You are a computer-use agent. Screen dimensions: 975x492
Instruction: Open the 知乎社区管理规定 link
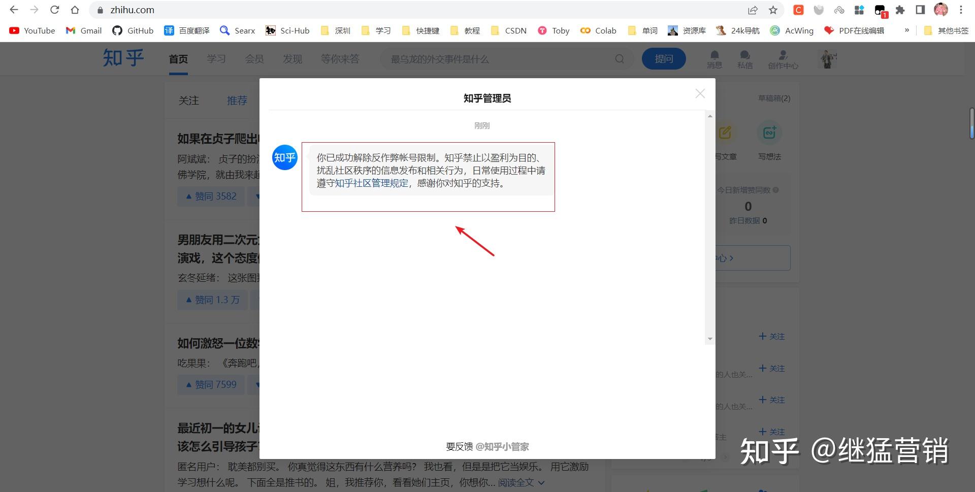(371, 183)
